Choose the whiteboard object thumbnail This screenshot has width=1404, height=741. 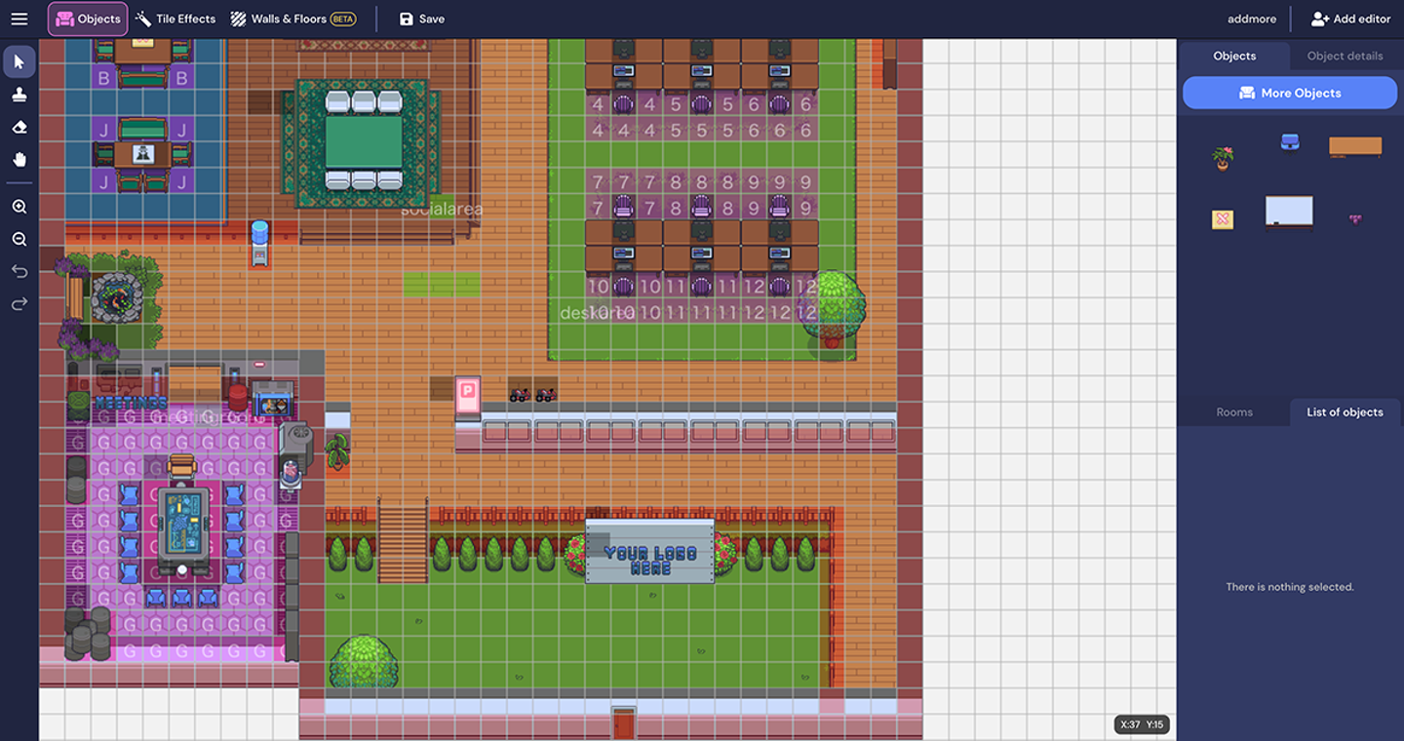(x=1289, y=212)
